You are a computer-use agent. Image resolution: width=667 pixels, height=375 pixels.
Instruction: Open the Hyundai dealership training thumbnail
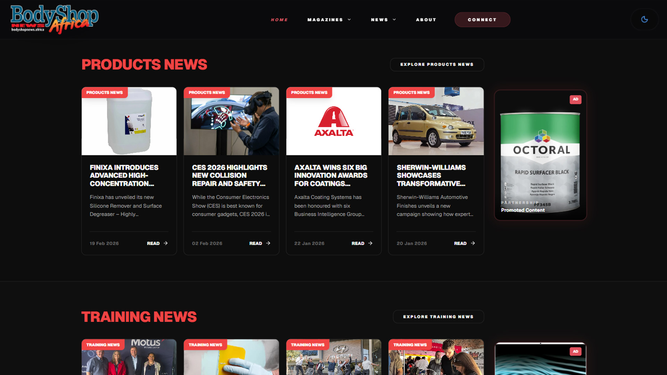[333, 357]
